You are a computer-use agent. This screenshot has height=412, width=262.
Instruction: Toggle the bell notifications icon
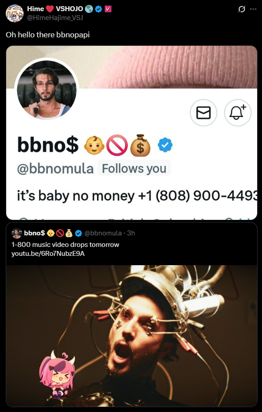click(238, 113)
